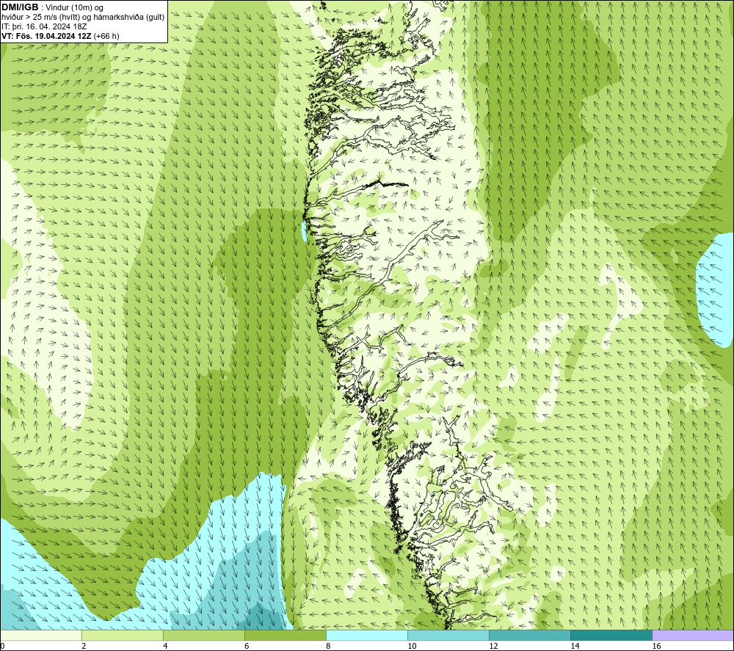734x651 pixels.
Task: Click the 12-14 m/s teal legend swatch
Action: point(530,635)
